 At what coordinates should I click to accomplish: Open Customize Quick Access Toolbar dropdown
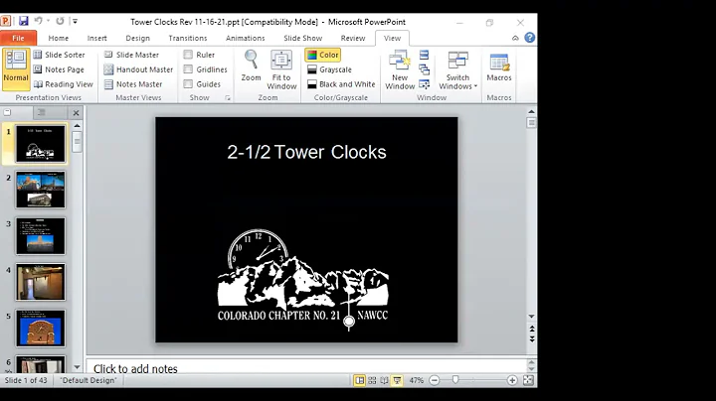click(75, 21)
